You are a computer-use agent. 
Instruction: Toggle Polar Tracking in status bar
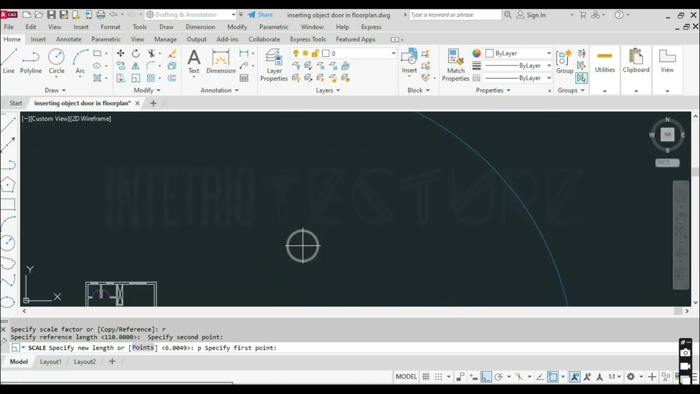point(498,376)
